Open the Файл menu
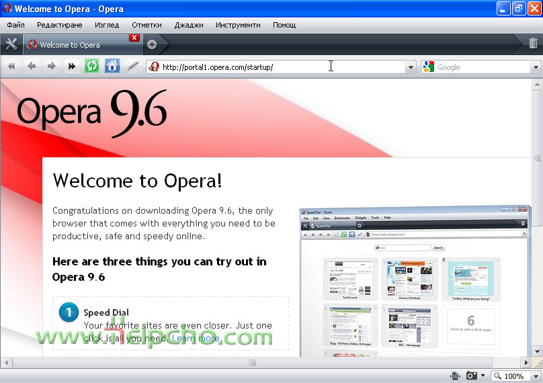Viewport: 543px width, 383px height. tap(15, 25)
